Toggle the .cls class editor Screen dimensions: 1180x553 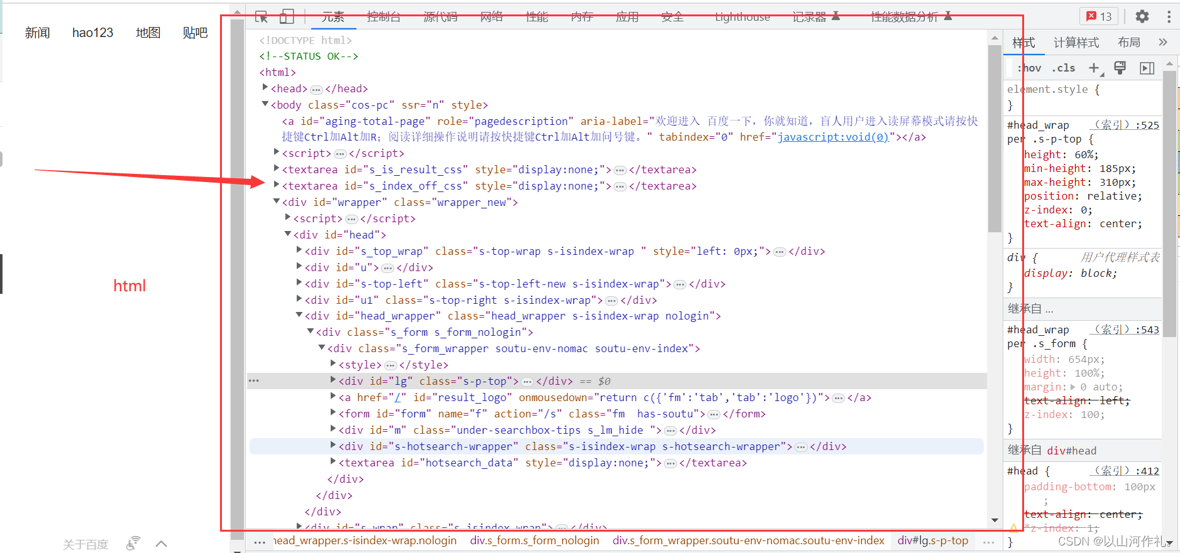coord(1064,68)
